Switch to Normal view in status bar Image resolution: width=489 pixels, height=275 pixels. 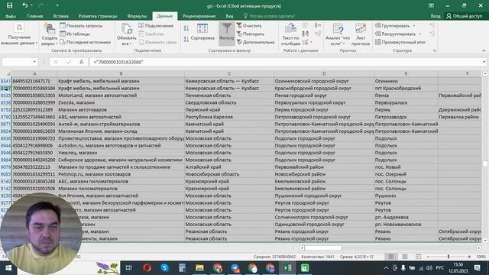coord(390,257)
